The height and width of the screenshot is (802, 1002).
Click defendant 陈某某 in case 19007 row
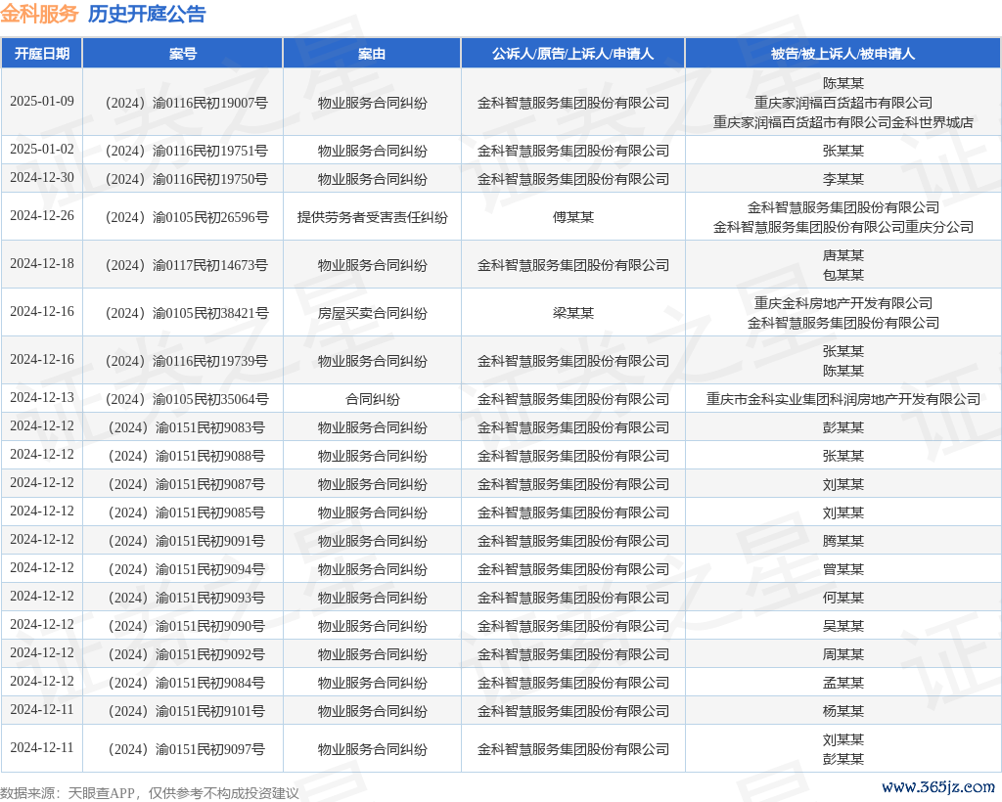click(x=843, y=84)
